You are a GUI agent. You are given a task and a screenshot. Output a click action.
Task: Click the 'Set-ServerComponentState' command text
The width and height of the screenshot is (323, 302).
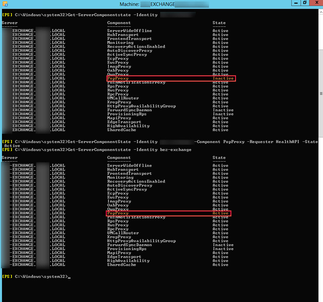coord(99,142)
